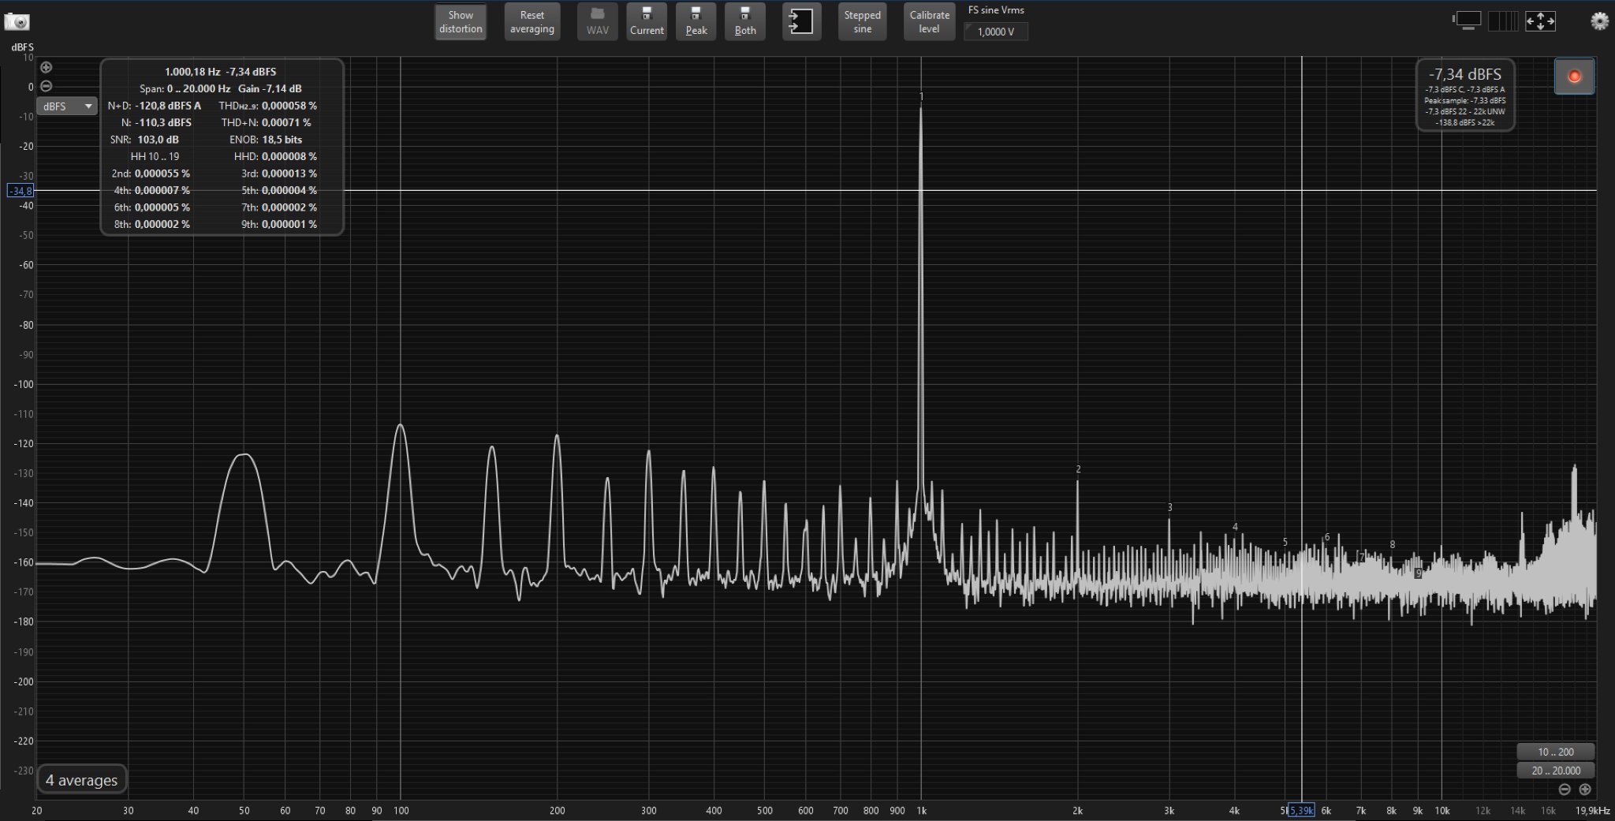Open RTA settings gear
This screenshot has height=821, width=1615.
pyautogui.click(x=1599, y=21)
